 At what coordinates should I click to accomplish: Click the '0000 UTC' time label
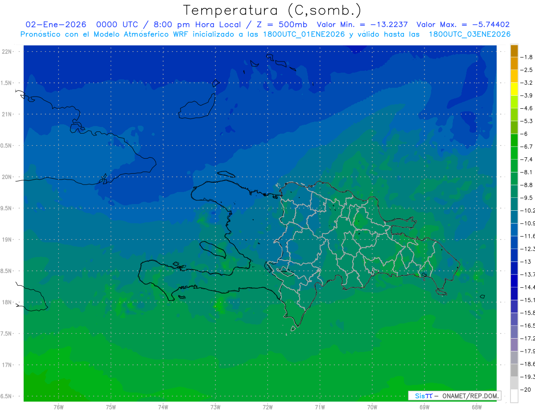[117, 25]
